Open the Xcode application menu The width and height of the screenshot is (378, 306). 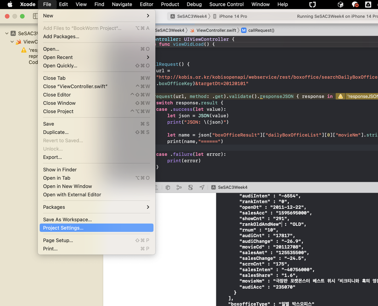28,4
